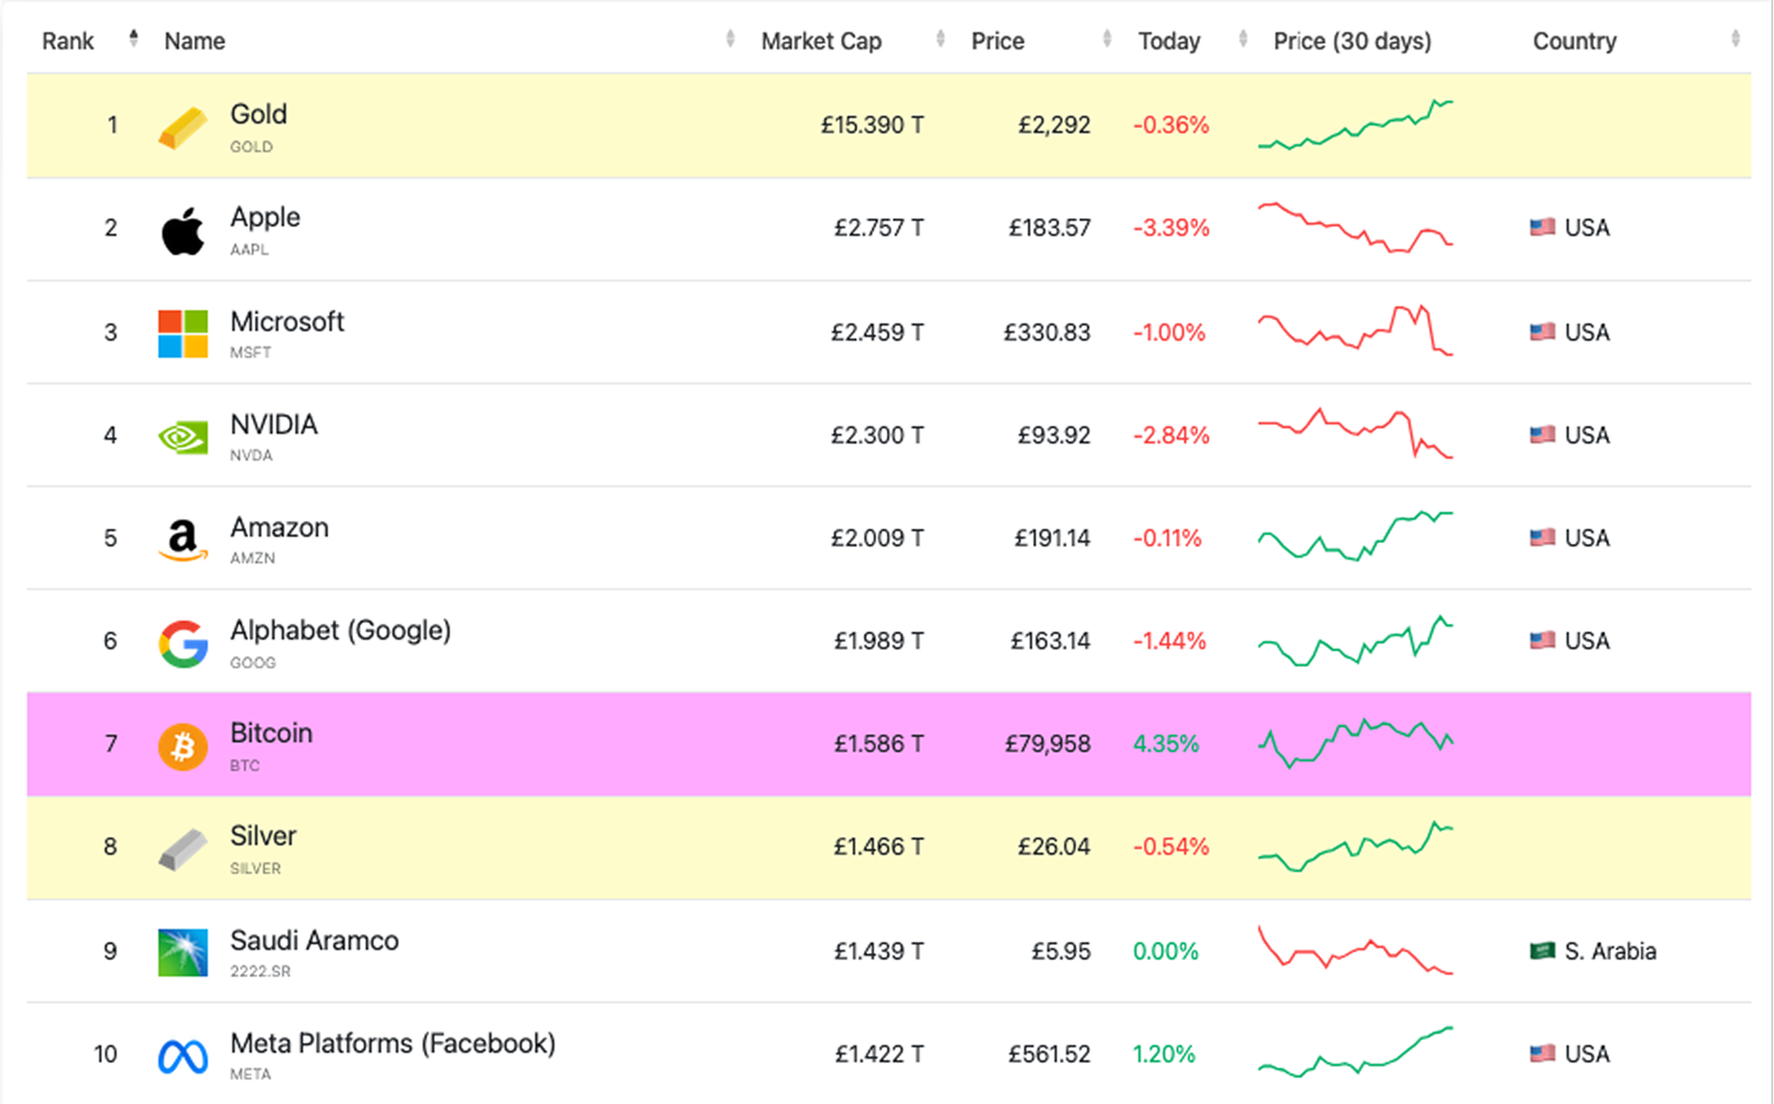Image resolution: width=1774 pixels, height=1104 pixels.
Task: Click the Meta infinity logo icon
Action: click(183, 1056)
